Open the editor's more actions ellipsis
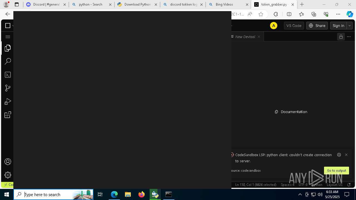 (x=349, y=37)
